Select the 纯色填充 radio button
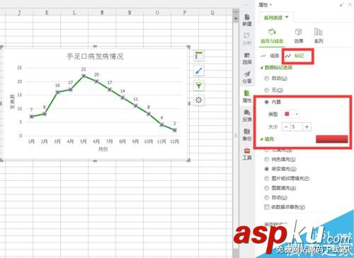This screenshot has height=258, width=354. click(280, 160)
